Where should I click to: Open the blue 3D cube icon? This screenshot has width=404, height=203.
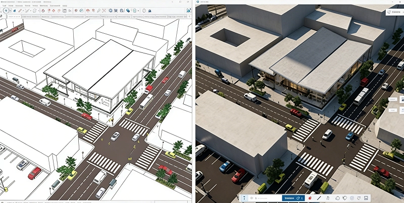111,11
